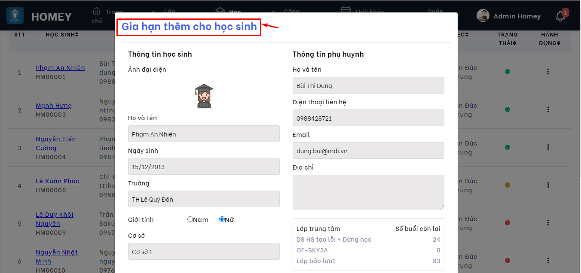Image resolution: width=581 pixels, height=273 pixels.
Task: Select the Nam gender radio button
Action: click(190, 219)
